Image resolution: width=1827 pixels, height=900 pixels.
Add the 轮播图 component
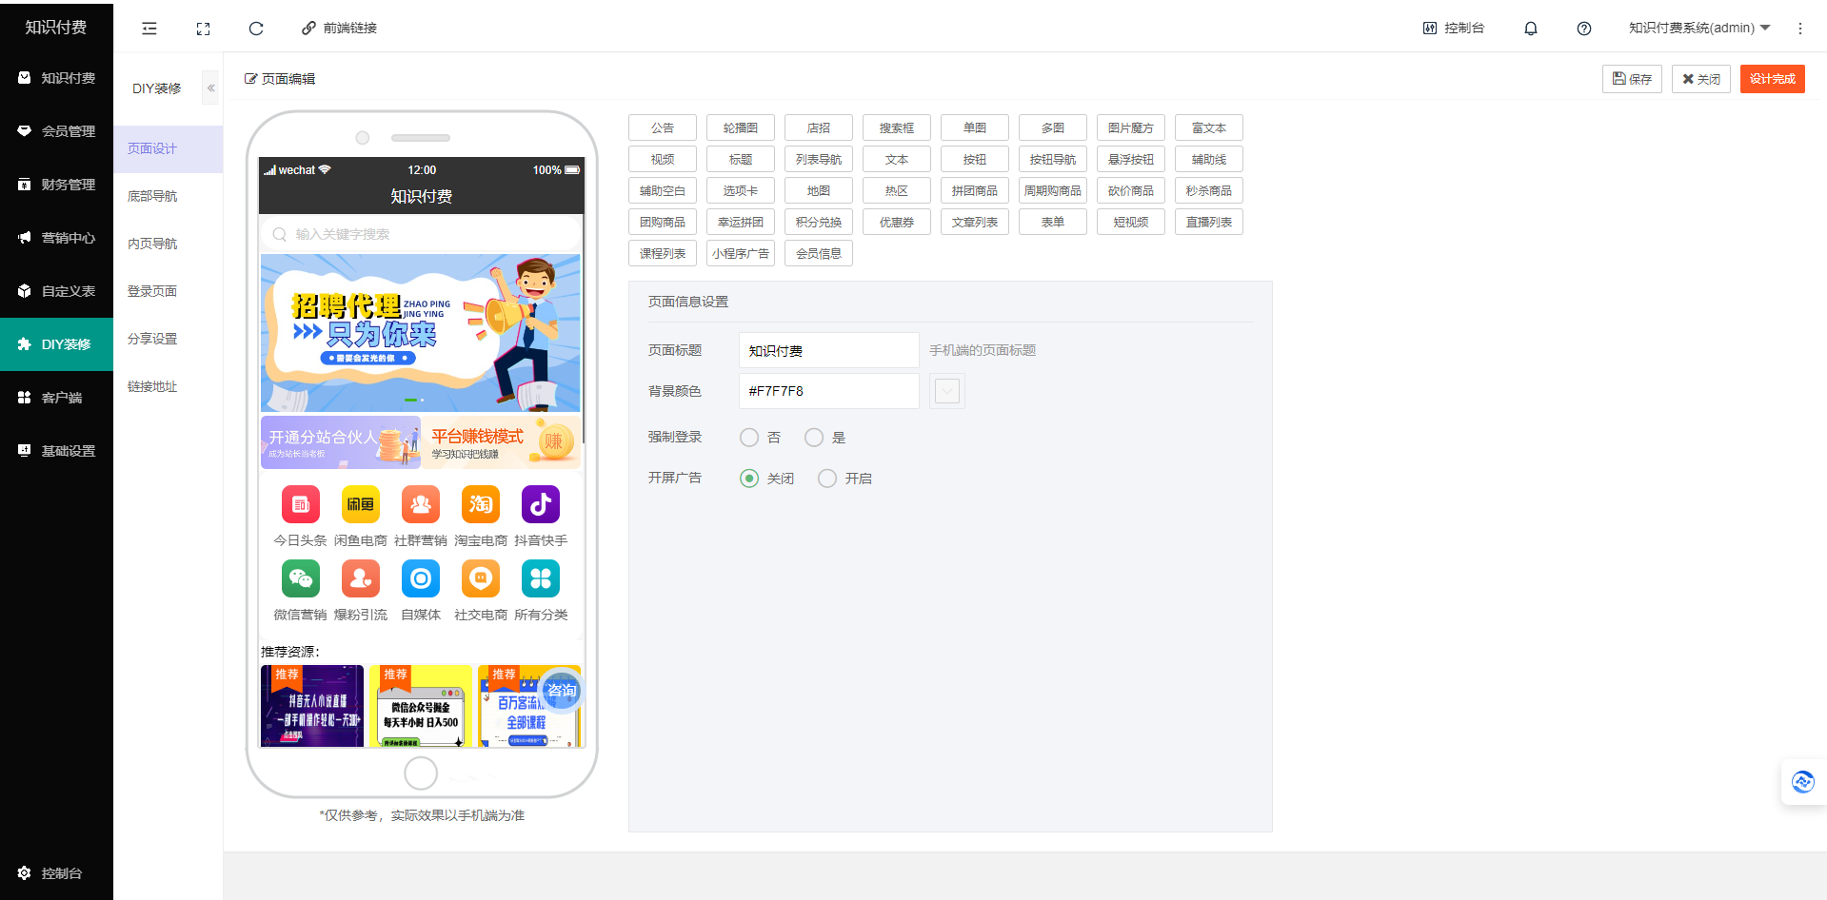pyautogui.click(x=741, y=127)
